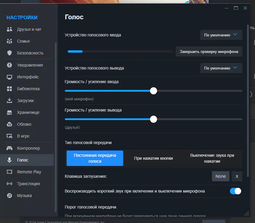Toggle microphone on/off sound notification switch
Screen dimensions: 255x223
point(236,191)
